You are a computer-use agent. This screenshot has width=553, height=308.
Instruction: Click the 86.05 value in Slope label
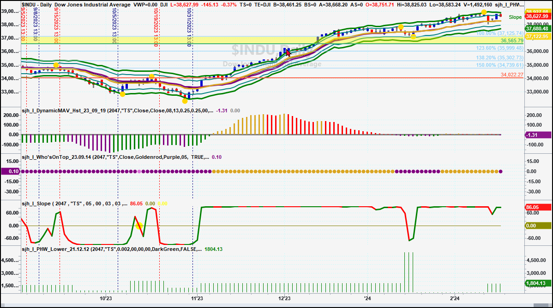(137, 203)
